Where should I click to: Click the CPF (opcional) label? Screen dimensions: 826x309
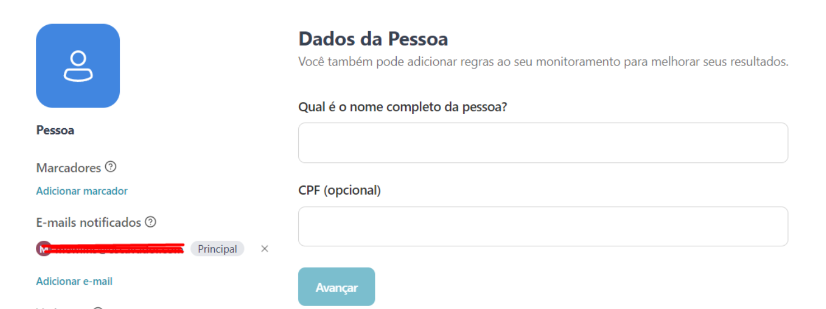[340, 190]
